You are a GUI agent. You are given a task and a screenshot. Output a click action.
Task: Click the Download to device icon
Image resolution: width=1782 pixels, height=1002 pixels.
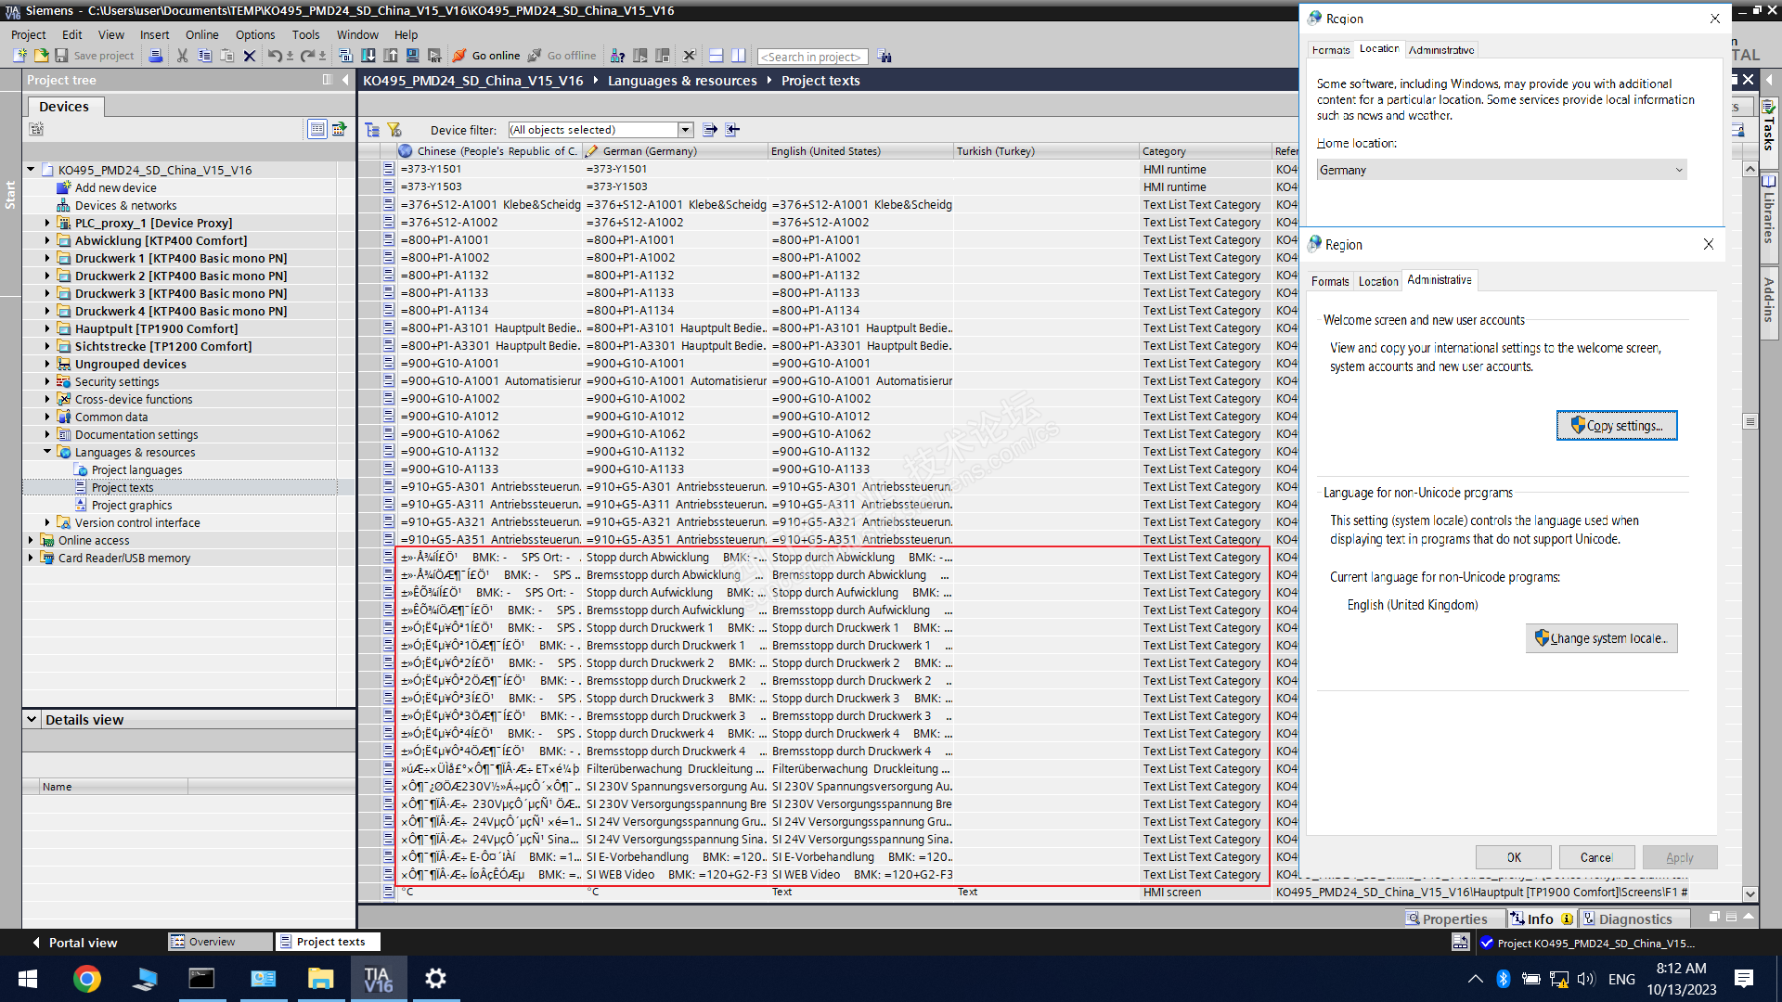[x=368, y=56]
